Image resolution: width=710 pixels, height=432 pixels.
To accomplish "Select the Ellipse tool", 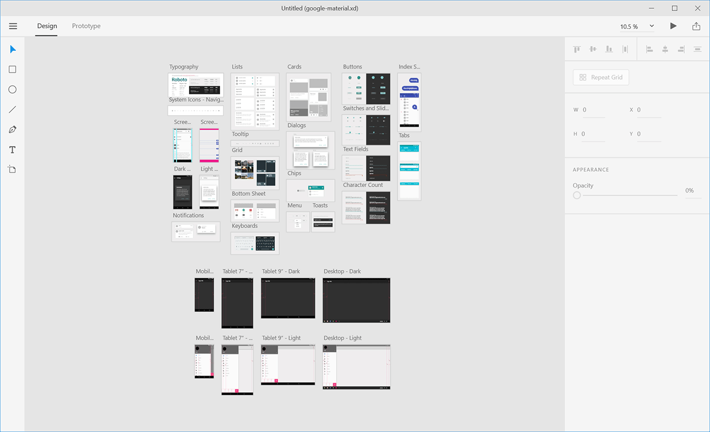I will pyautogui.click(x=12, y=89).
